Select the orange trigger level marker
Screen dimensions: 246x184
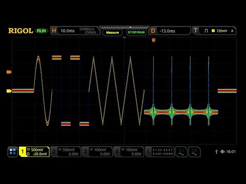[x=9, y=72]
